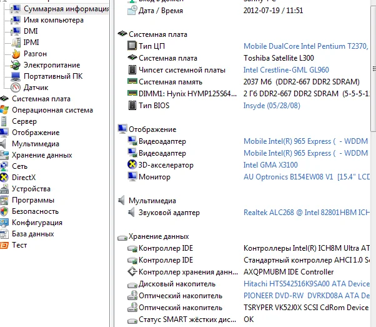Click the Отображение section header in details
Image resolution: width=376 pixels, height=327 pixels.
click(152, 129)
